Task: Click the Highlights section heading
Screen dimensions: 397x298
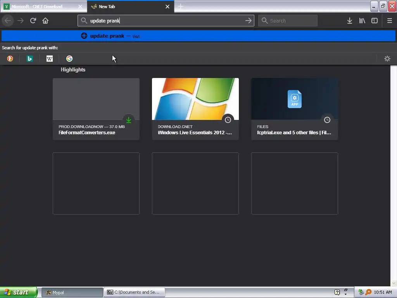Action: tap(73, 70)
